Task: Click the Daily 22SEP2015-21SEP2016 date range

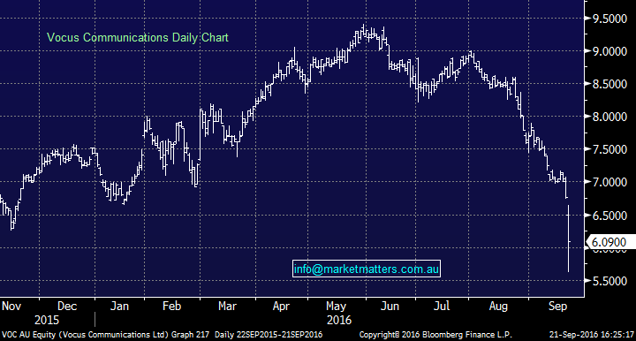Action: pyautogui.click(x=269, y=335)
